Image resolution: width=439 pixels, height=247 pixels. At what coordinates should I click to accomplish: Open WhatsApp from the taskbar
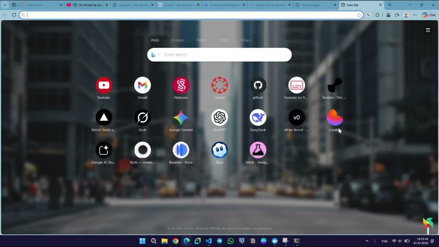coord(230,241)
